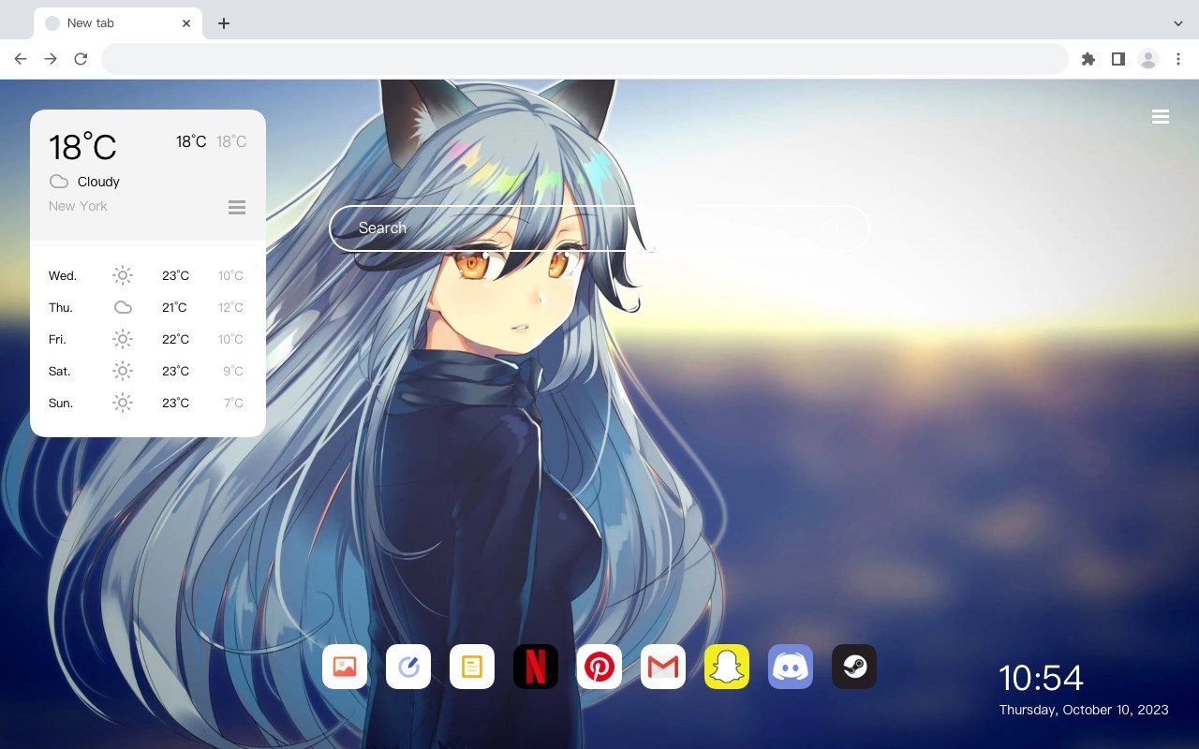
Task: Open the Gmail shortcut
Action: point(663,667)
